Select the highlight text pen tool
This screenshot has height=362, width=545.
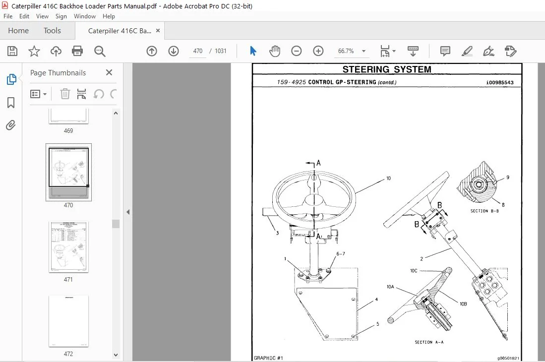tap(467, 51)
